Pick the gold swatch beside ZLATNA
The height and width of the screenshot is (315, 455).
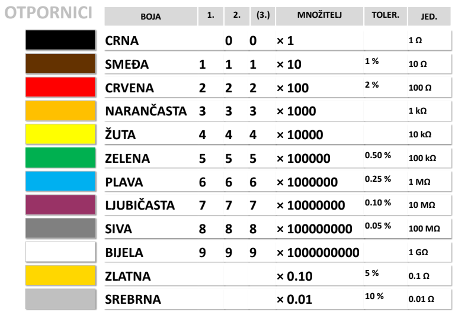(x=60, y=275)
